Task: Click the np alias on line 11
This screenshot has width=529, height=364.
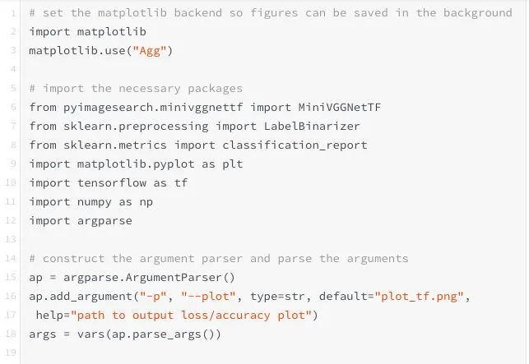Action: 146,202
